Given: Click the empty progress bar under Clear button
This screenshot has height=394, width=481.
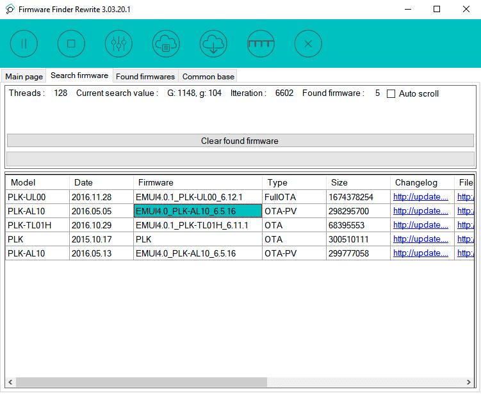Looking at the screenshot, I should click(x=240, y=159).
